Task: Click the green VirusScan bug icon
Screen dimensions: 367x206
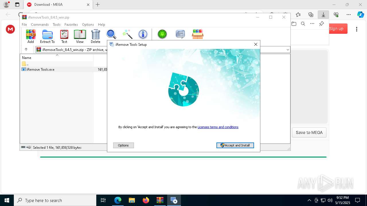Action: tap(162, 34)
